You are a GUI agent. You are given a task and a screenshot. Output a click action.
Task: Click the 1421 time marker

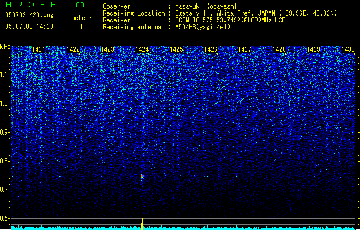[38, 49]
